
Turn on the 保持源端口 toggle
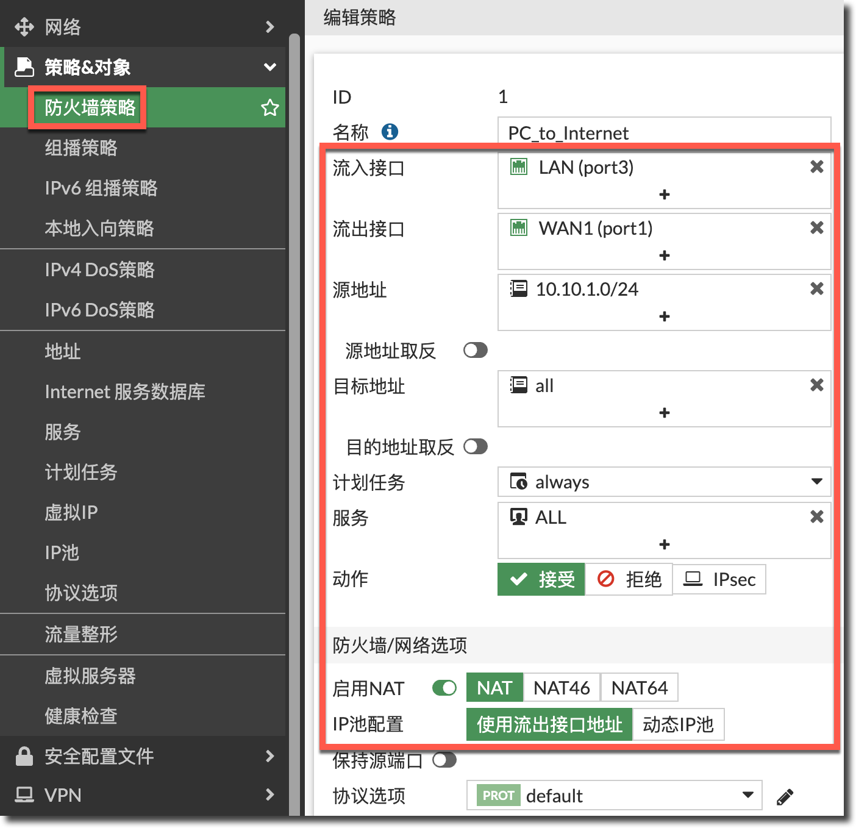(444, 760)
